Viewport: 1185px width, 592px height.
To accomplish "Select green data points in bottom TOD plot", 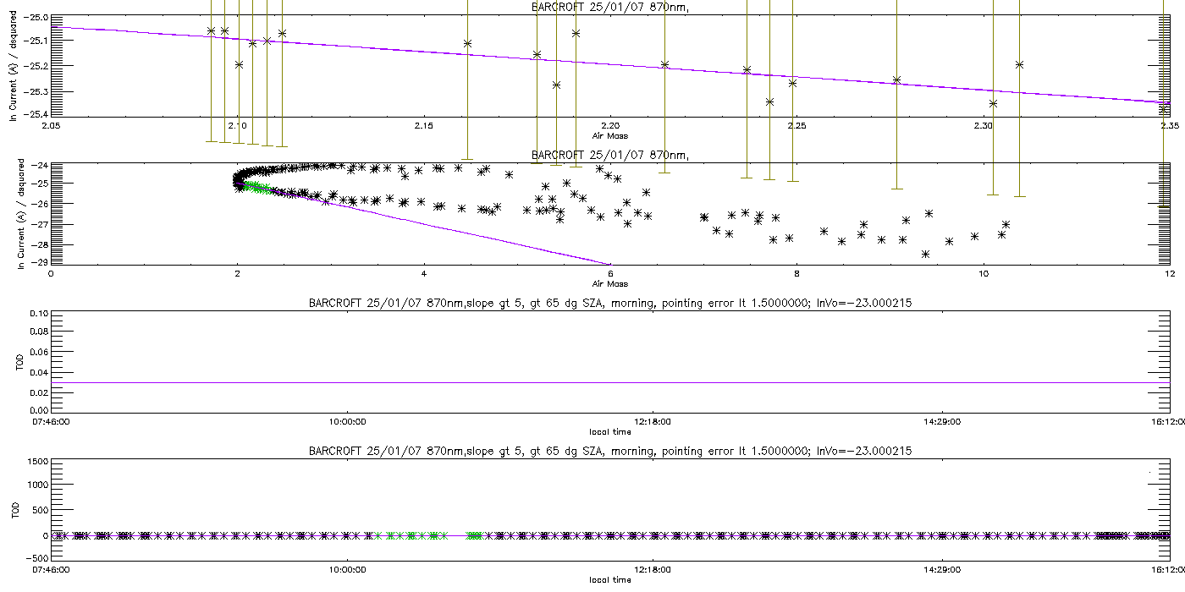I will 411,535.
